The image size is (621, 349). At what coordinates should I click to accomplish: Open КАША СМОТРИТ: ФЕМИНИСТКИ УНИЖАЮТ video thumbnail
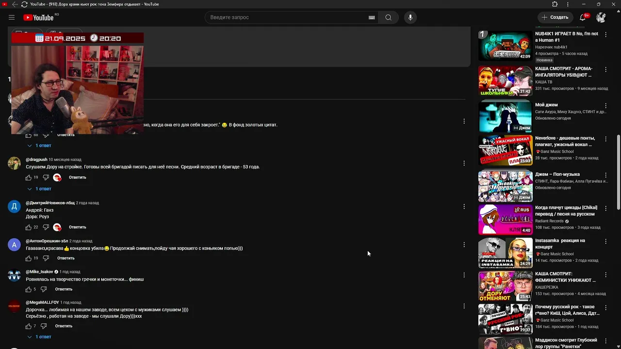click(505, 286)
